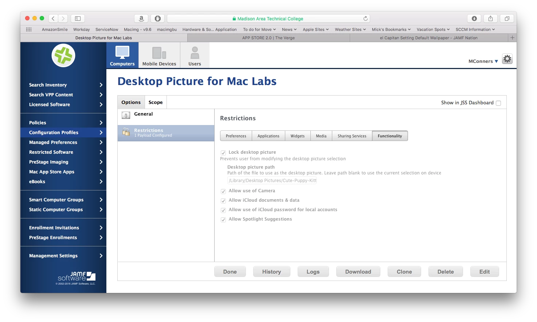The image size is (537, 322).
Task: Open profile History
Action: pyautogui.click(x=272, y=271)
